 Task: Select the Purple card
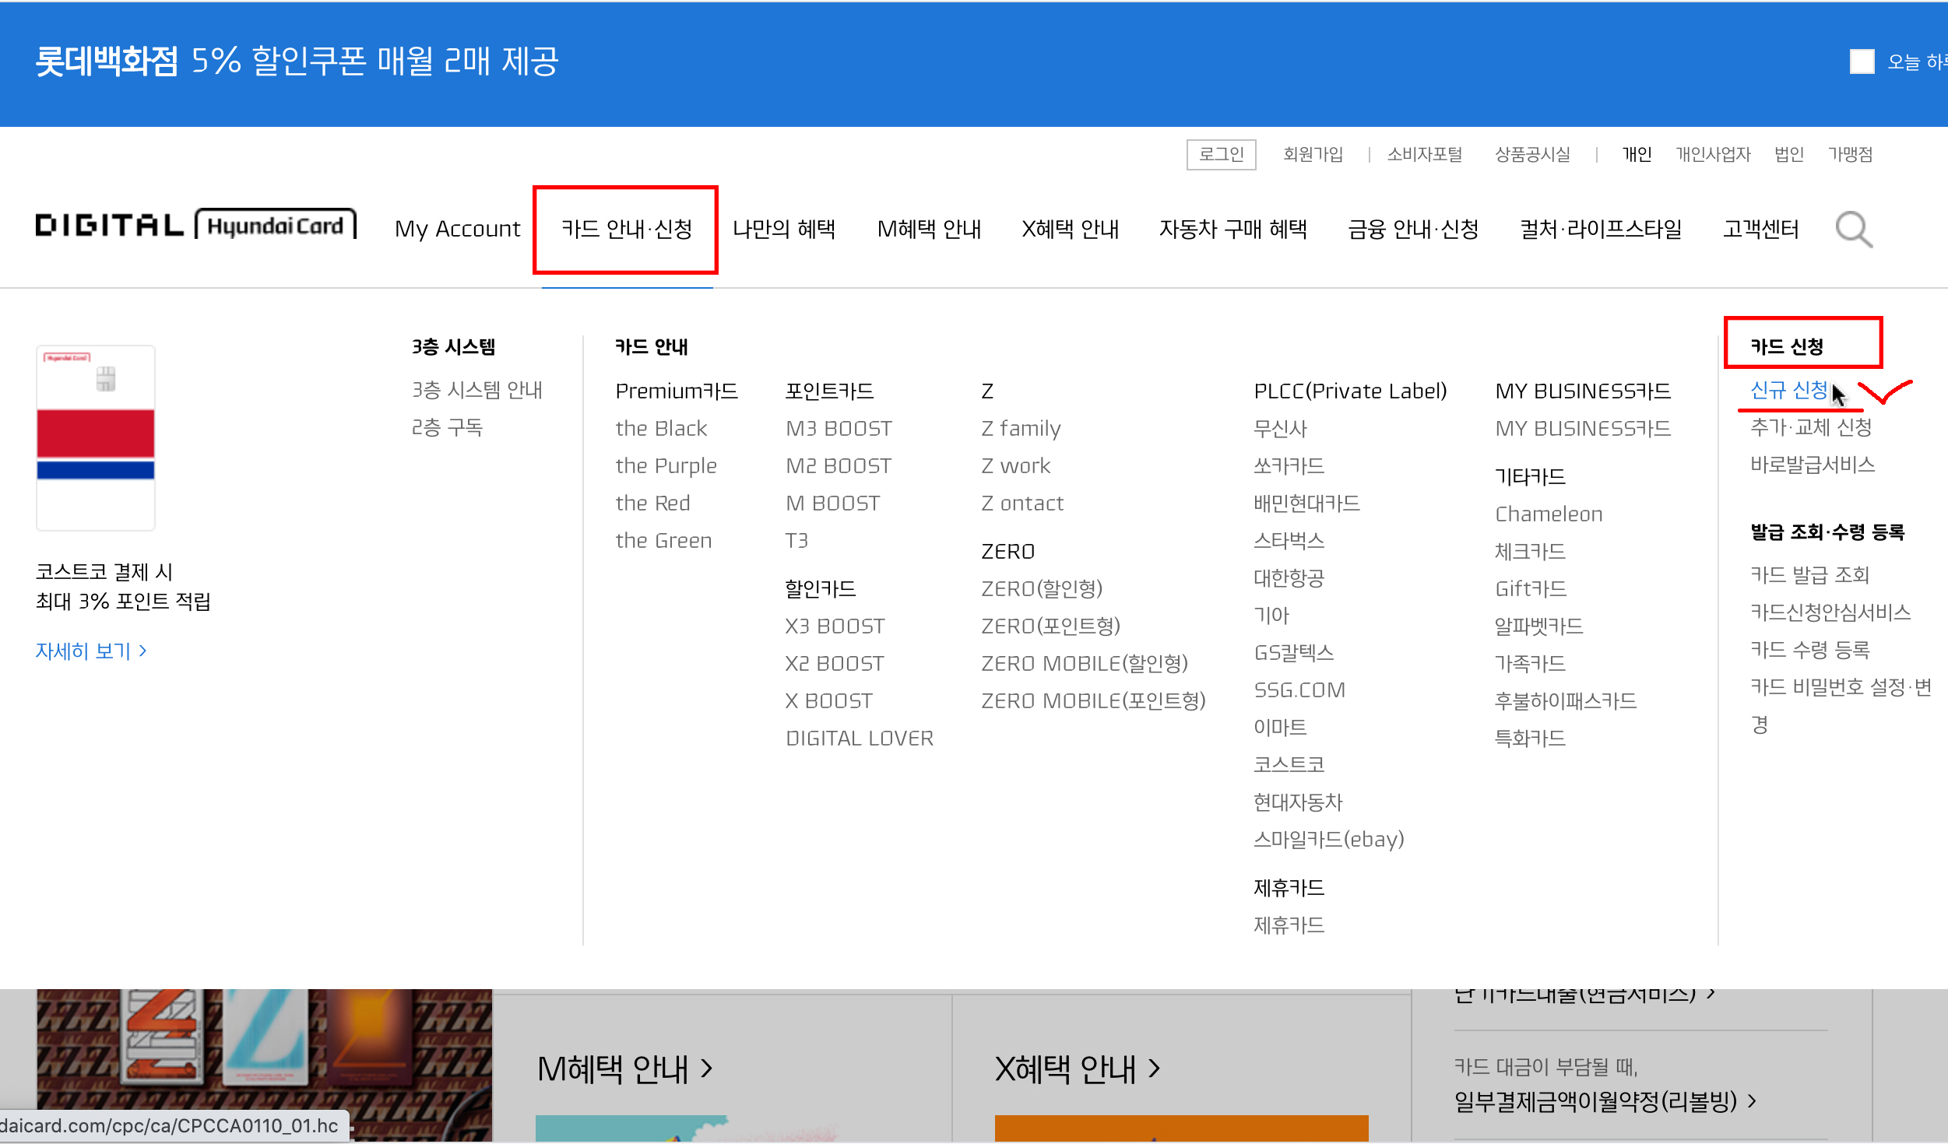tap(666, 465)
